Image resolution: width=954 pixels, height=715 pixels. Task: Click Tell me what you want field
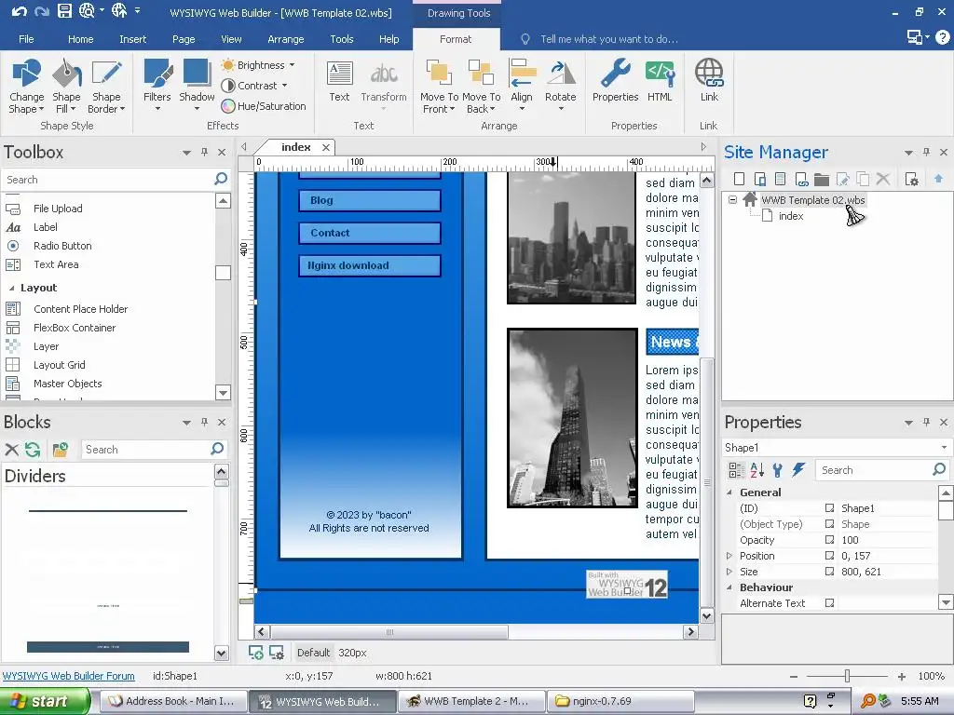pyautogui.click(x=609, y=39)
